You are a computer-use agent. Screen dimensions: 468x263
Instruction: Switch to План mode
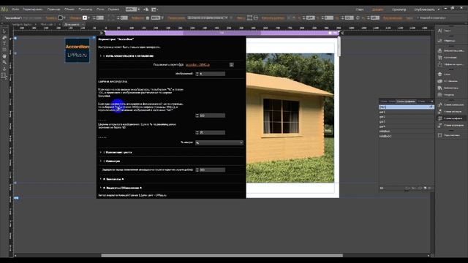(x=359, y=9)
